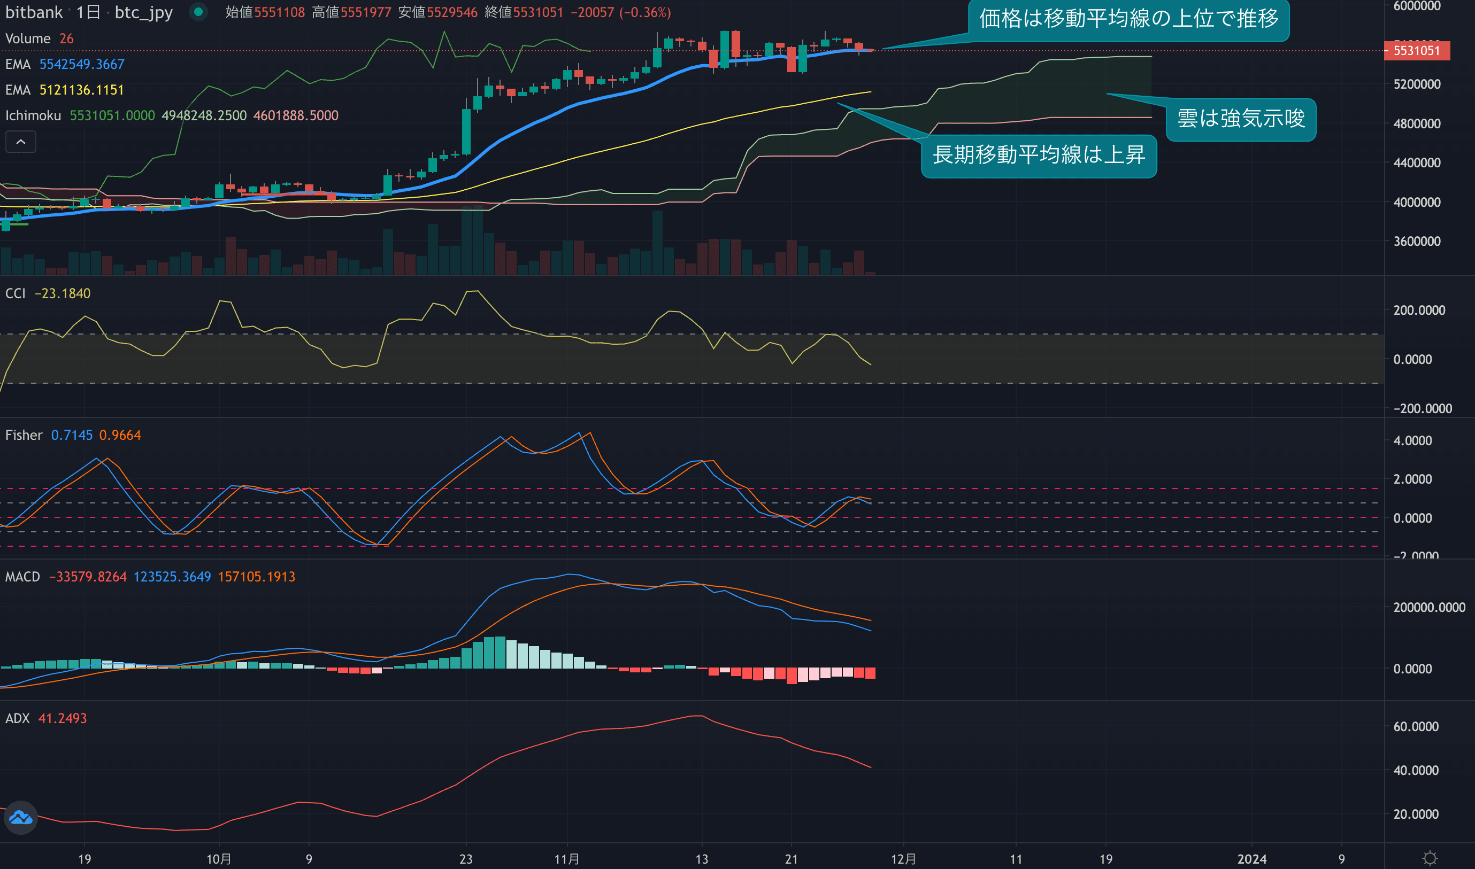
Task: Click the 4800000 price scale label
Action: tap(1416, 123)
